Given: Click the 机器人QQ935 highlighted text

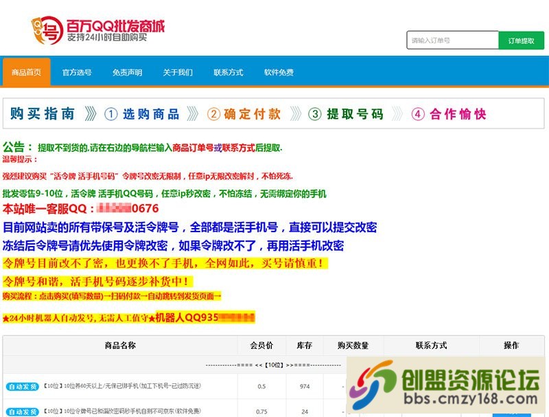Looking at the screenshot, I should (205, 317).
